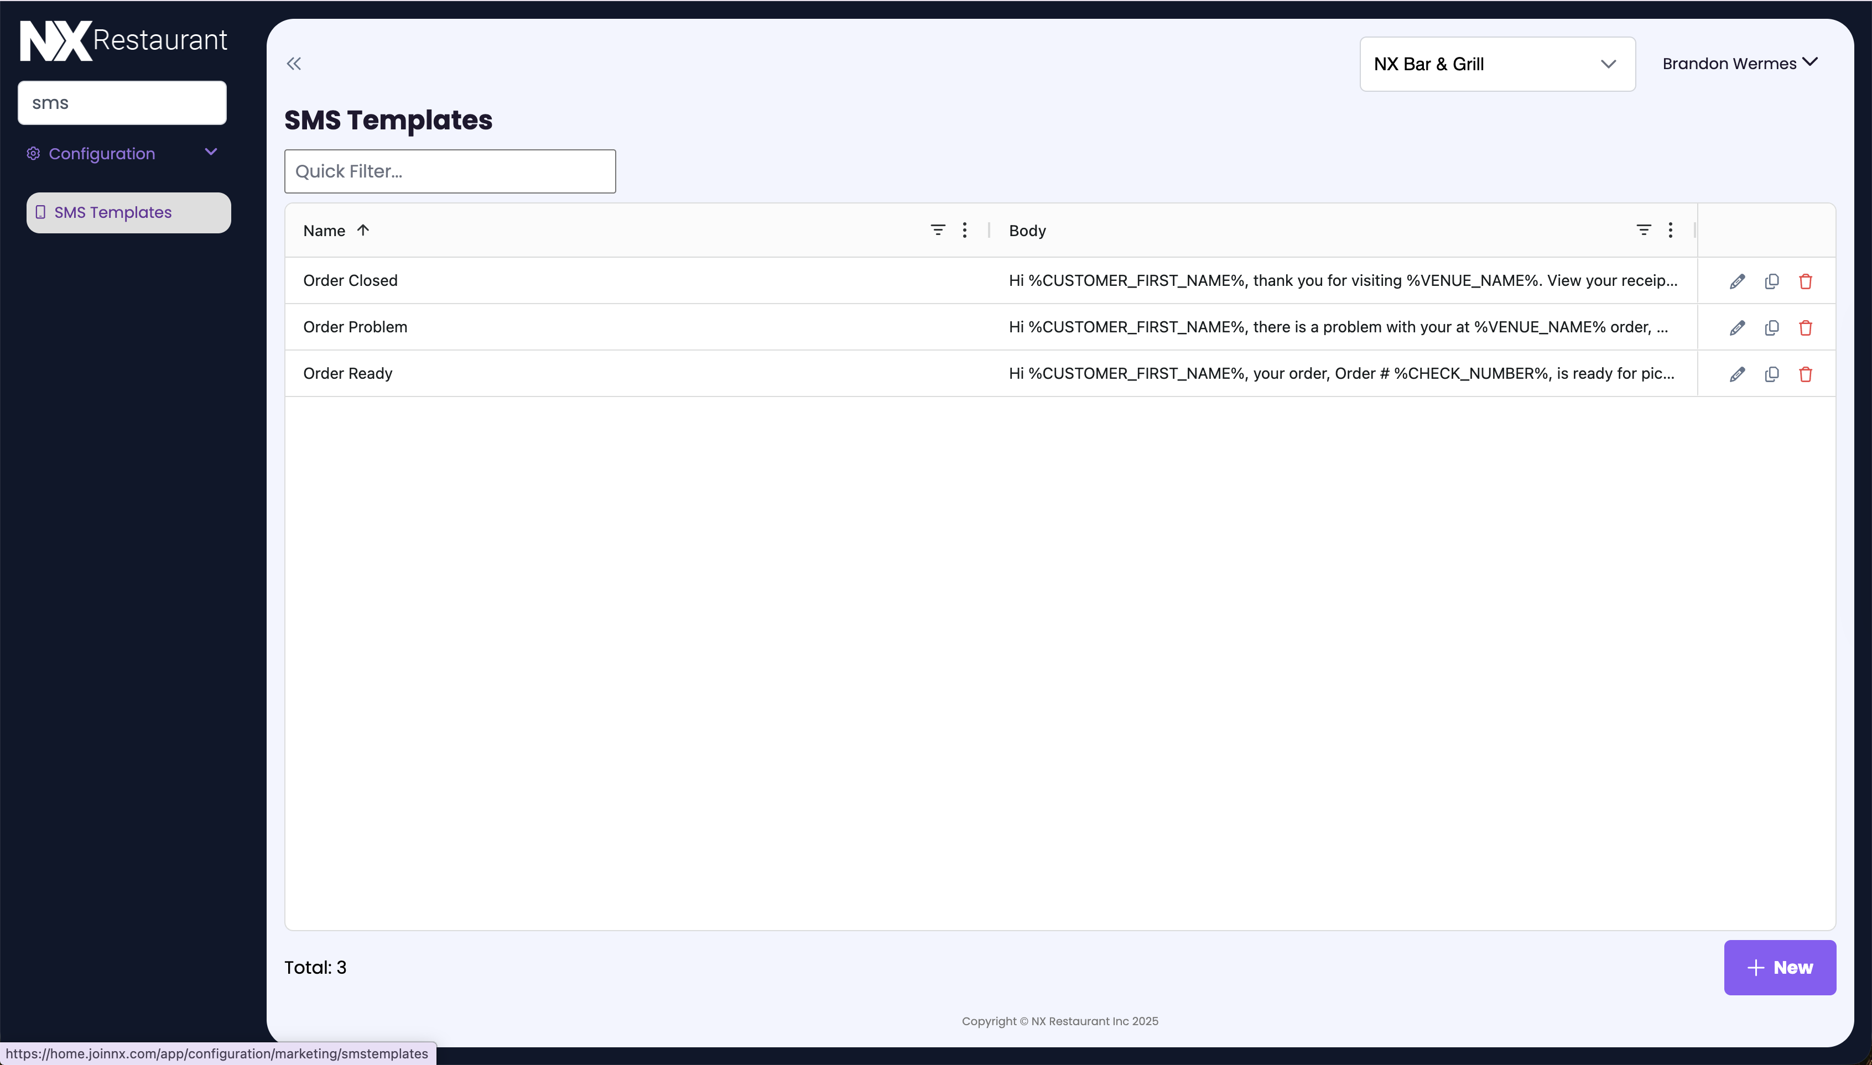Open Body column three-dot menu
The image size is (1872, 1065).
[1670, 231]
